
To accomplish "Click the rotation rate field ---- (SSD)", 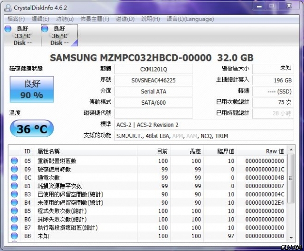I will point(273,91).
